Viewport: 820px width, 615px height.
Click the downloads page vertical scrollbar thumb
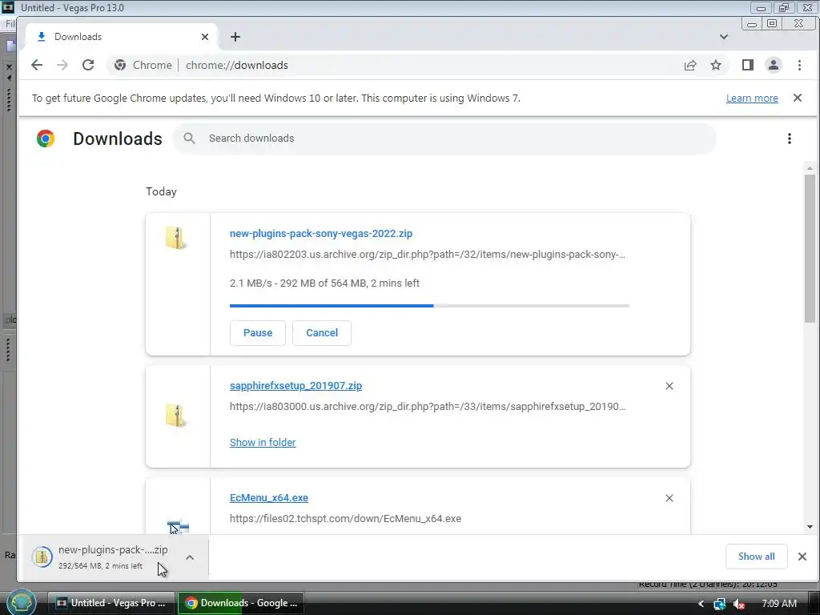[810, 248]
